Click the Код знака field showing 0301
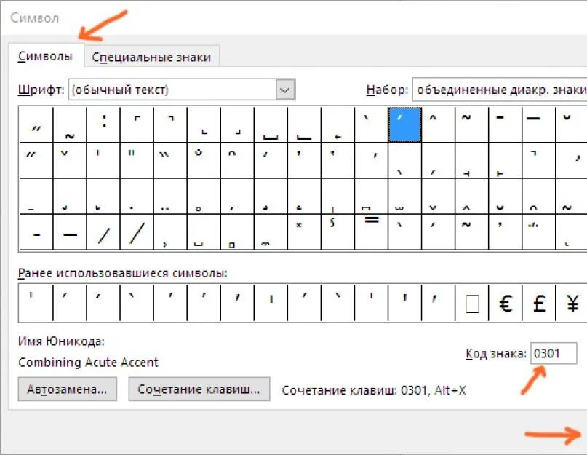Image resolution: width=587 pixels, height=455 pixels. (x=554, y=353)
